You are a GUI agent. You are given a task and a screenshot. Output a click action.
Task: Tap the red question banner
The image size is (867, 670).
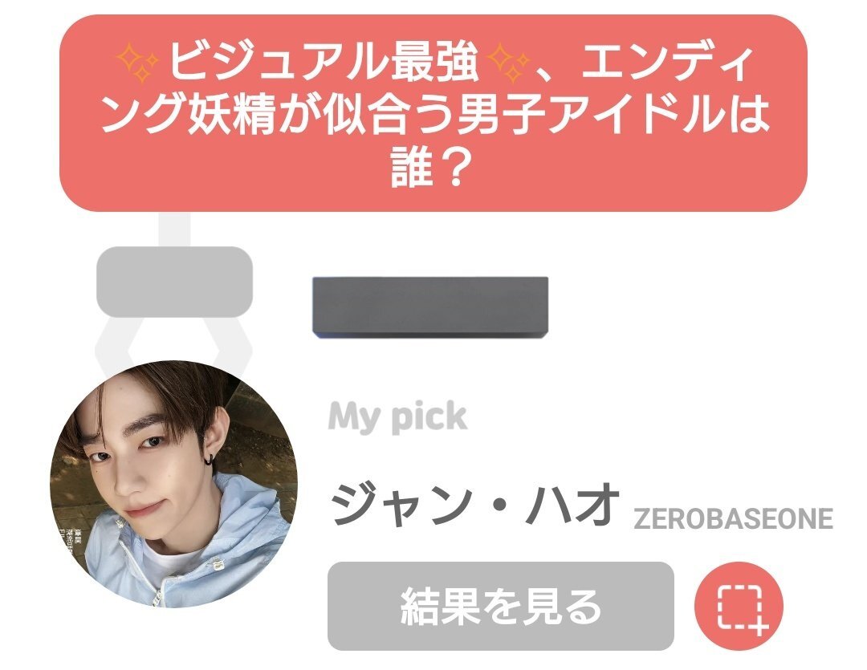433,113
